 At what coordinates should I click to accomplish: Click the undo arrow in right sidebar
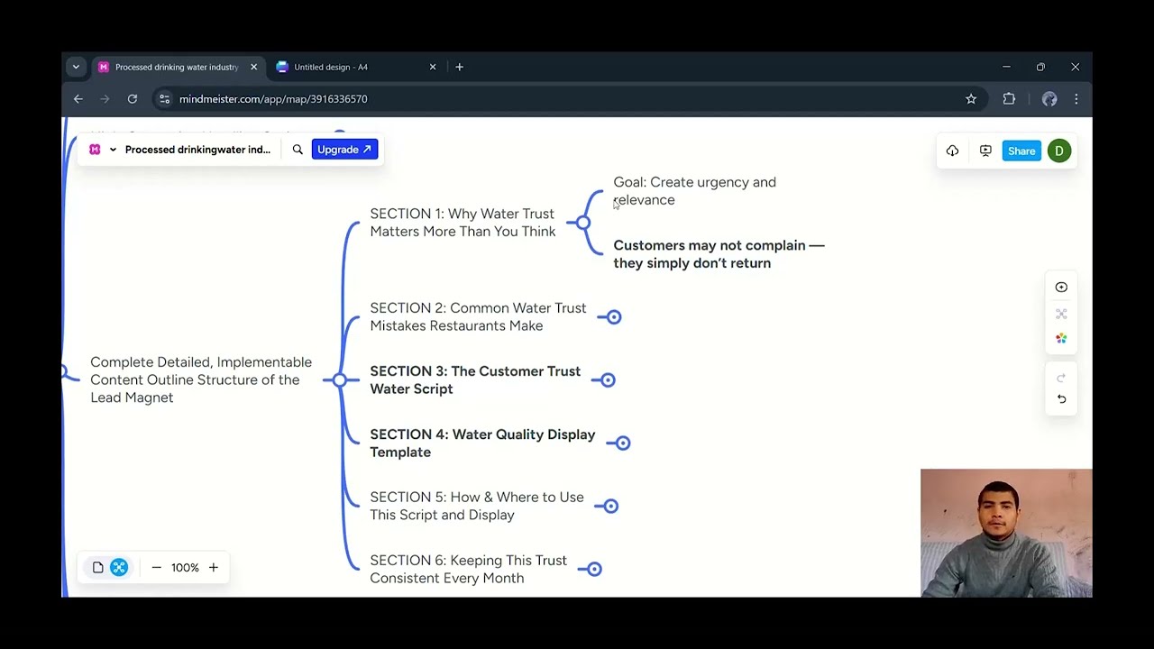click(x=1061, y=399)
